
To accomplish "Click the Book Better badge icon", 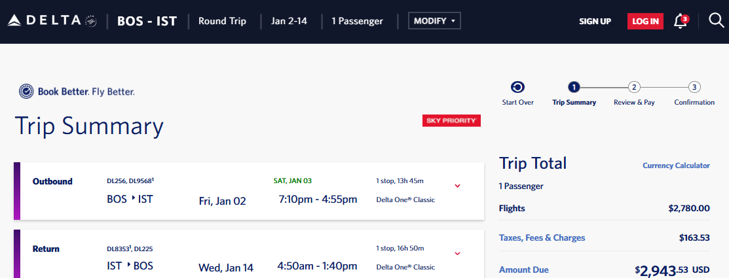I will click(x=25, y=92).
